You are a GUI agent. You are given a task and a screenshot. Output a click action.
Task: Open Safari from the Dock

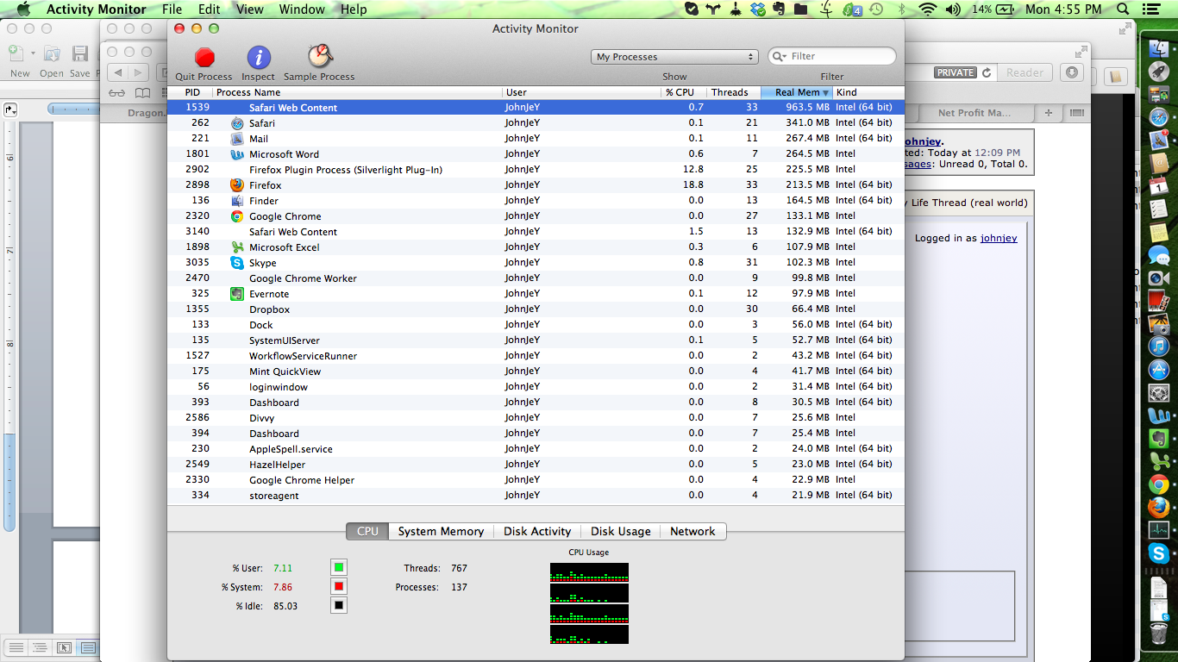click(1158, 116)
